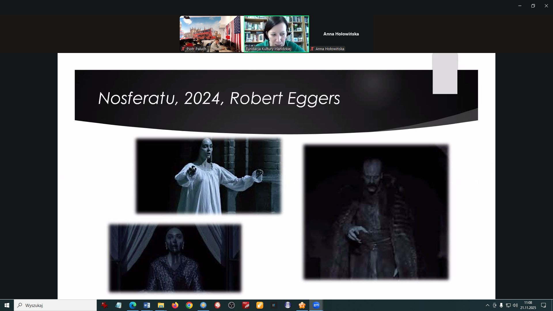Open the Zoom taskbar icon
This screenshot has width=553, height=311.
point(316,305)
